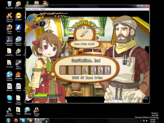
Task: Select the lol.launcher Shortcut icon
Action: 9,41
